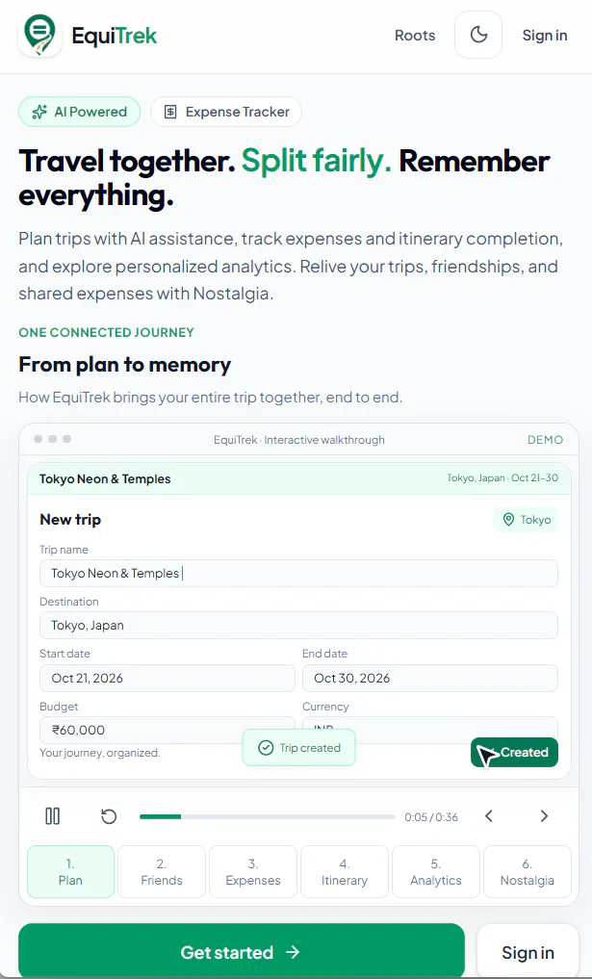
Task: Click the EquiTrek logo icon
Action: [40, 36]
